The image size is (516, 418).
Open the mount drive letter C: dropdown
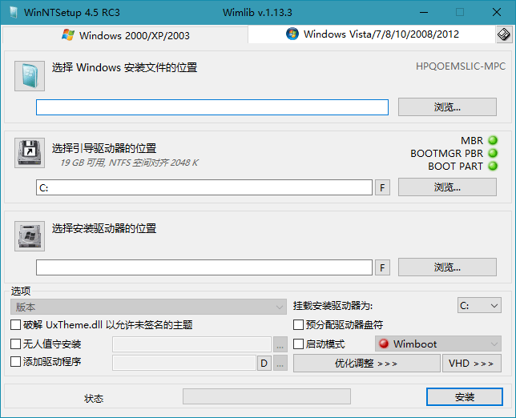[479, 306]
